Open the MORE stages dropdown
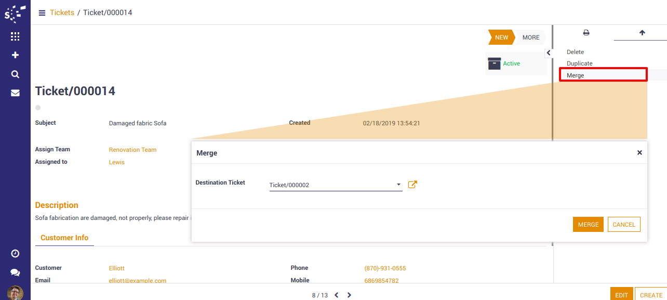This screenshot has height=300, width=667. (x=531, y=37)
